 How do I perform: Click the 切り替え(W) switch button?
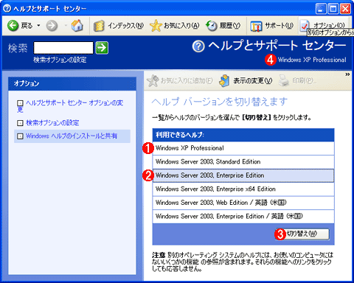(302, 234)
